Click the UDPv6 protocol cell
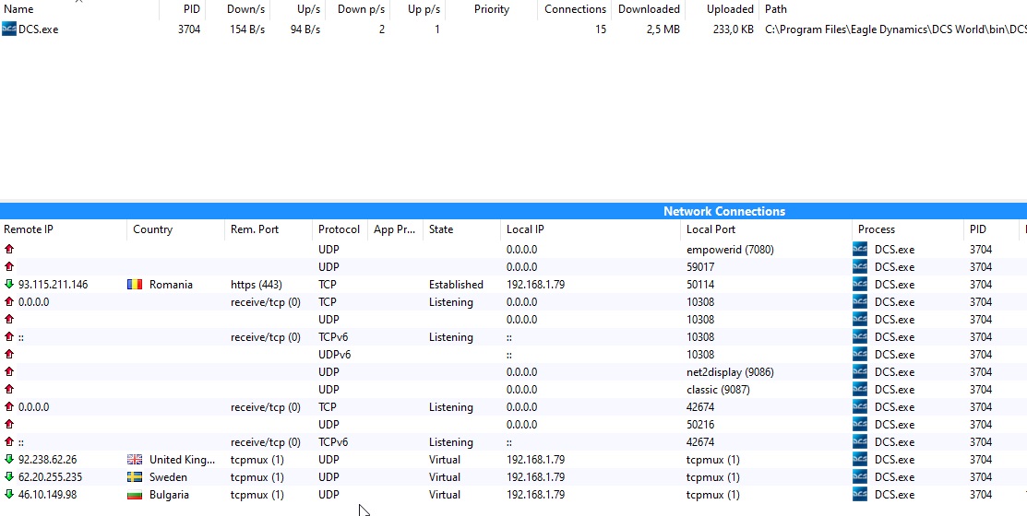Viewport: 1027px width, 516px height. click(x=334, y=355)
